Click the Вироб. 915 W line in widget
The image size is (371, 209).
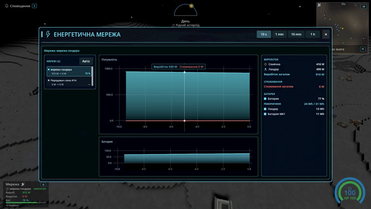point(18,193)
